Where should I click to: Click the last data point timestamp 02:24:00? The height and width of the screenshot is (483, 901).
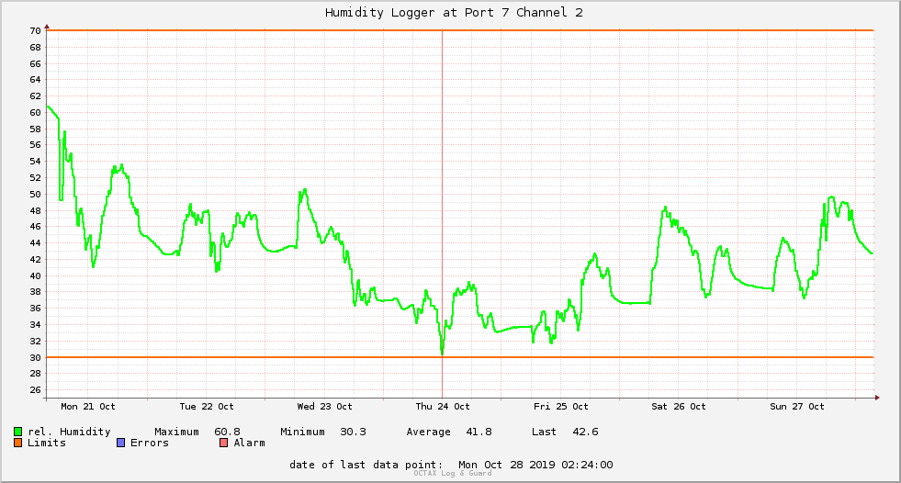587,465
